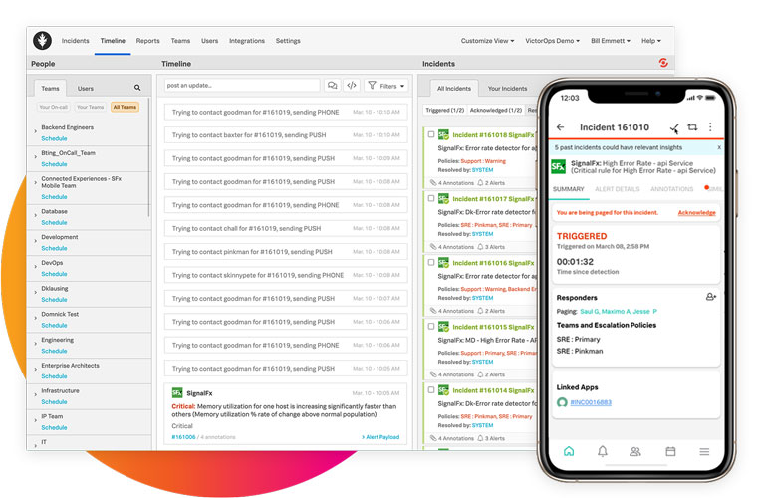Image resolution: width=757 pixels, height=498 pixels.
Task: Click the Acknowledged (1/2) filter button
Action: [x=496, y=110]
